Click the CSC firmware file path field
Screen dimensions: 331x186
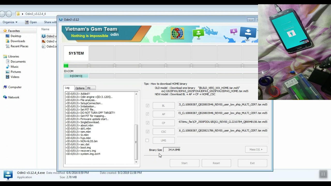(223, 131)
